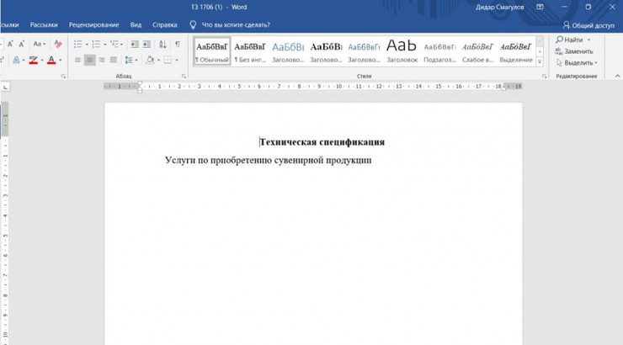
Task: Toggle left text alignment
Action: coord(77,61)
